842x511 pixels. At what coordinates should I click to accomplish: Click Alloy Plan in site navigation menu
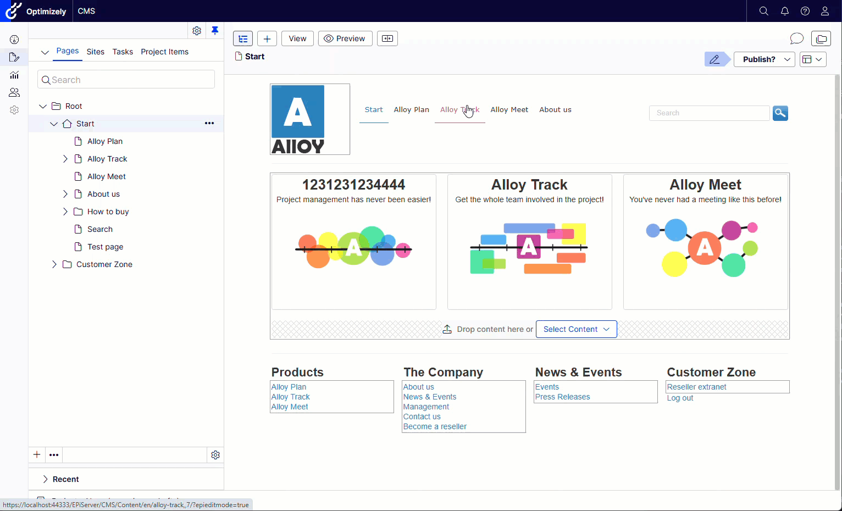[x=412, y=110]
